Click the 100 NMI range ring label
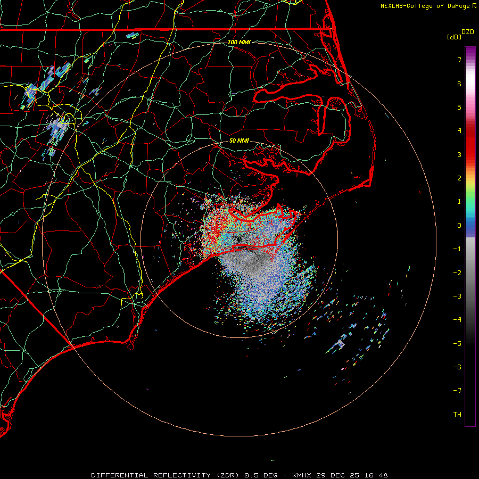479x479 pixels. point(239,42)
